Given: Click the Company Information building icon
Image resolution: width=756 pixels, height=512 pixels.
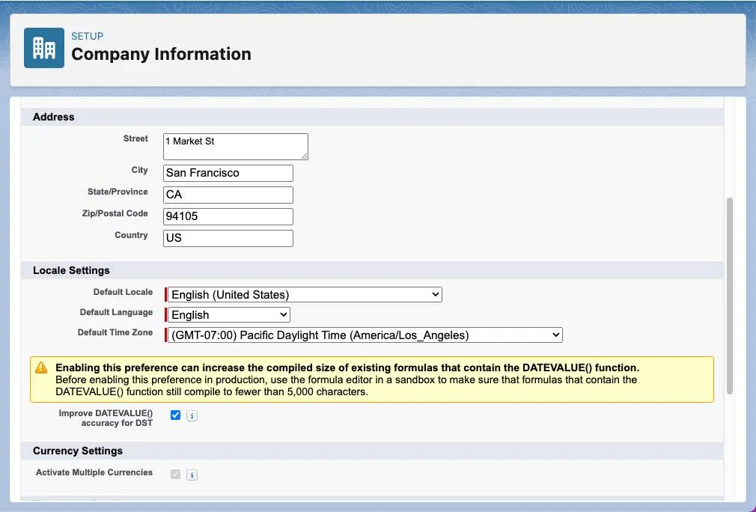Looking at the screenshot, I should point(44,48).
